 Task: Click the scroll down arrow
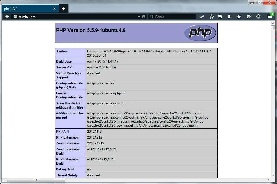point(273,175)
